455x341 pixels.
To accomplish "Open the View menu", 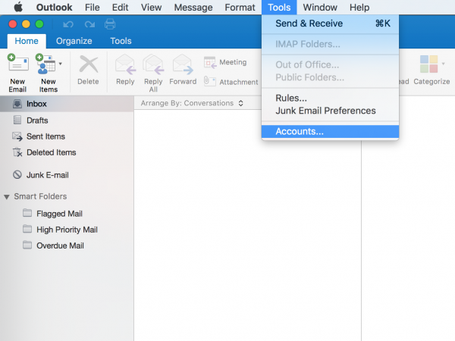I will [151, 8].
